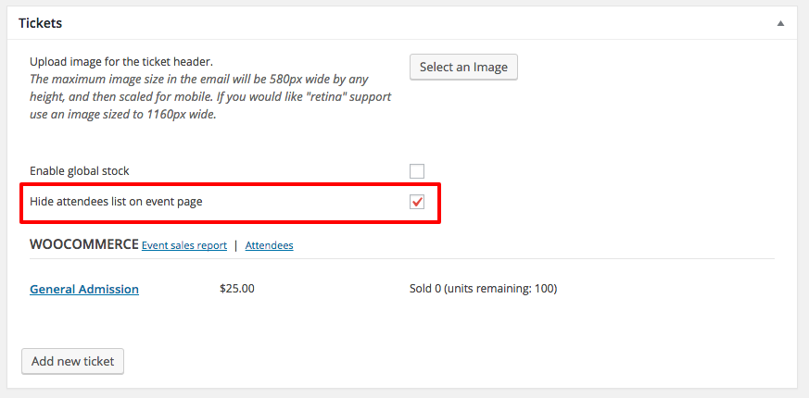Uncheck the Hide attendees list checkbox
Screen dimensions: 809x398
click(x=417, y=202)
